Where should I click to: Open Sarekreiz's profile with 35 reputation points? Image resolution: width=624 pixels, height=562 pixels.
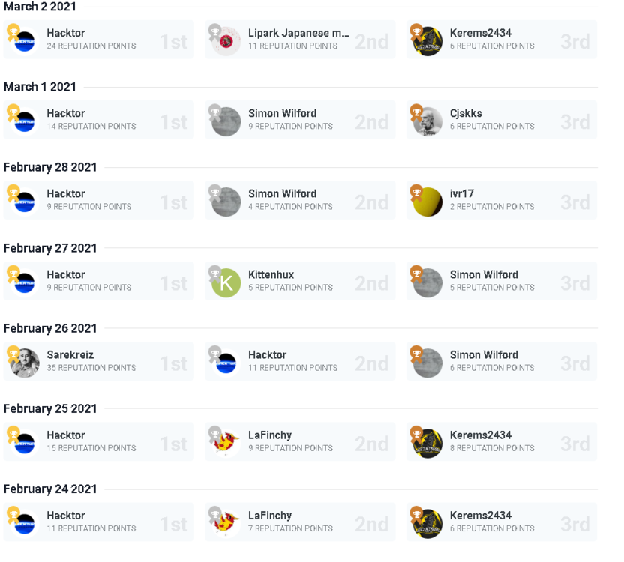pyautogui.click(x=70, y=354)
